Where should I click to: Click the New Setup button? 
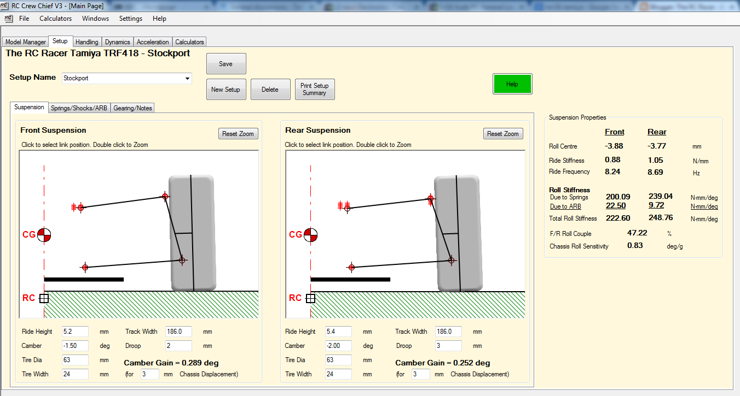[226, 90]
